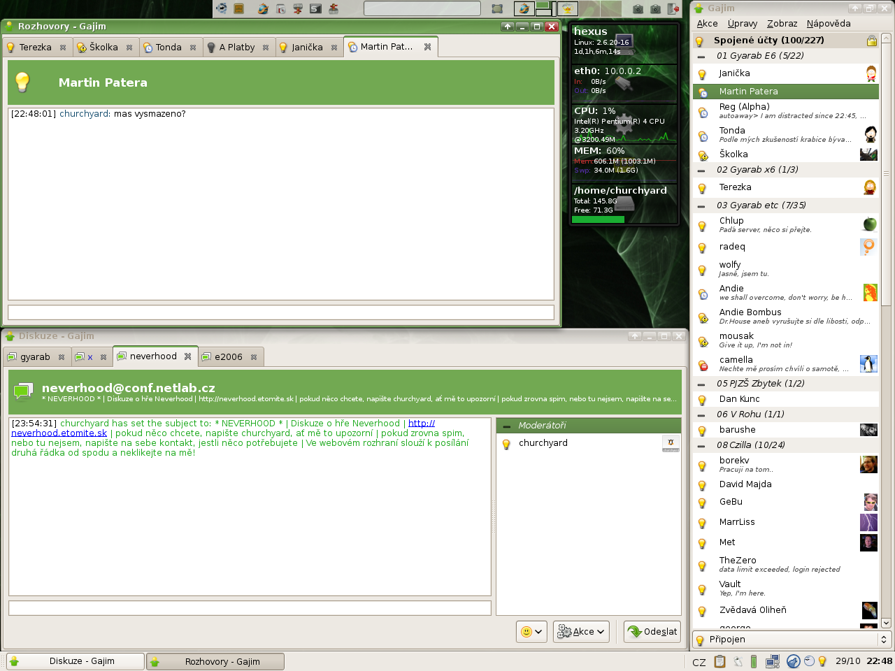This screenshot has width=895, height=671.
Task: Click the network monitor tray icon
Action: tap(773, 661)
